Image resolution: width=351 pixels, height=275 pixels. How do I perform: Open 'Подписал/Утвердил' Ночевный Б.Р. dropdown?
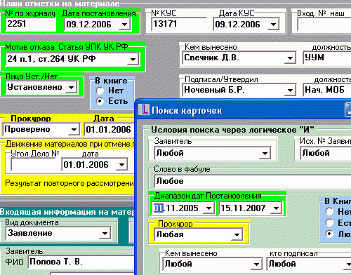click(x=290, y=90)
